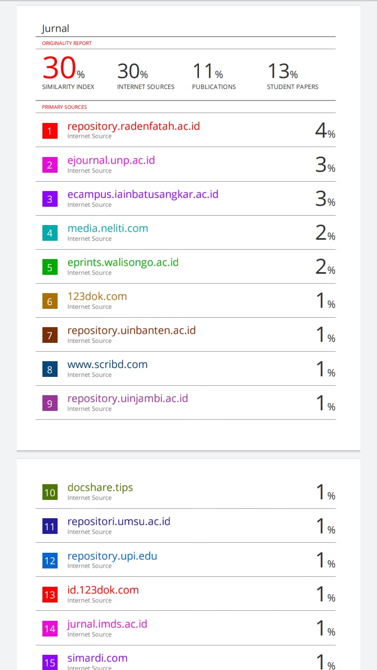The width and height of the screenshot is (377, 670).
Task: Follow the repository.upi.edu source link
Action: coord(112,556)
